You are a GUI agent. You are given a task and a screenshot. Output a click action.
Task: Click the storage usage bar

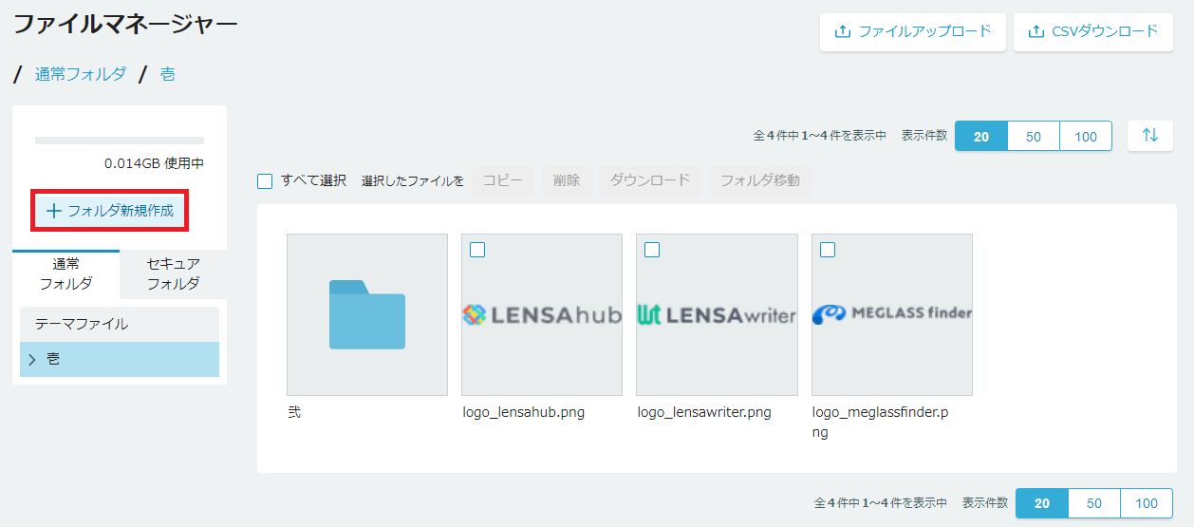(x=120, y=141)
